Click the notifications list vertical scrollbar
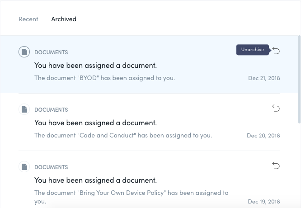The height and width of the screenshot is (208, 301). click(299, 79)
